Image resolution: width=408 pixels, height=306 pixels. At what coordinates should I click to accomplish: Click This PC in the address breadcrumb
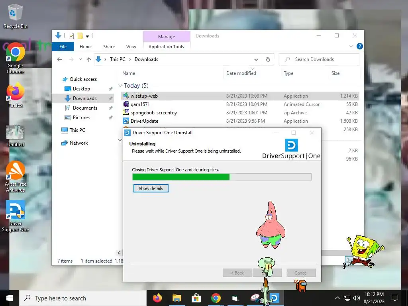click(118, 59)
